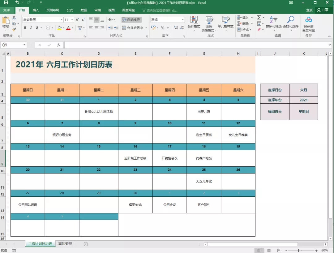The width and height of the screenshot is (334, 253).
Task: Apply bold formatting with the B icon
Action: pyautogui.click(x=25, y=28)
